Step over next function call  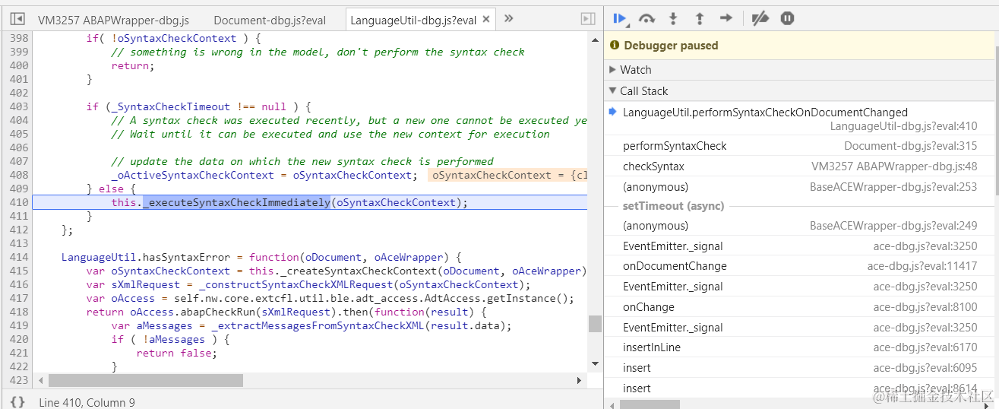click(x=647, y=18)
